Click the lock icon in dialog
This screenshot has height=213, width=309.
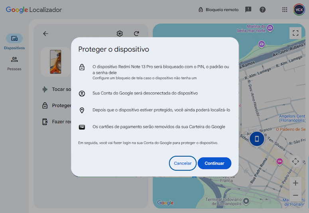coord(82,67)
